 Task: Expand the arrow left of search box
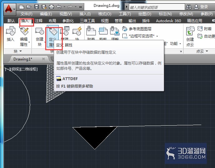coord(127,7)
